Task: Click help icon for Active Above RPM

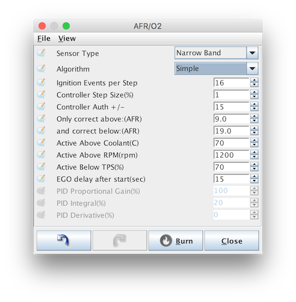Action: [x=41, y=155]
